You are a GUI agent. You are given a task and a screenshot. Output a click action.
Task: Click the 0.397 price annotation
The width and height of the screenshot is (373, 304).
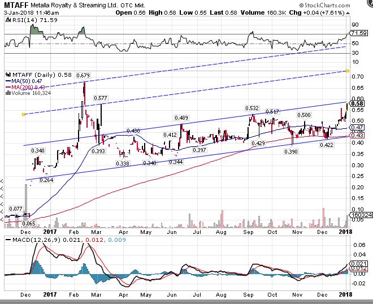[199, 150]
